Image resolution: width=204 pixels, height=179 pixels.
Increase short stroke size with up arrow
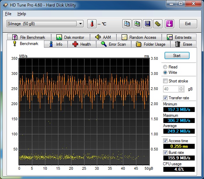(x=181, y=88)
